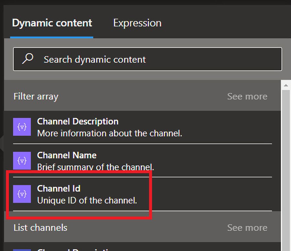
Task: Click See more next to Filter array
Action: click(x=247, y=96)
